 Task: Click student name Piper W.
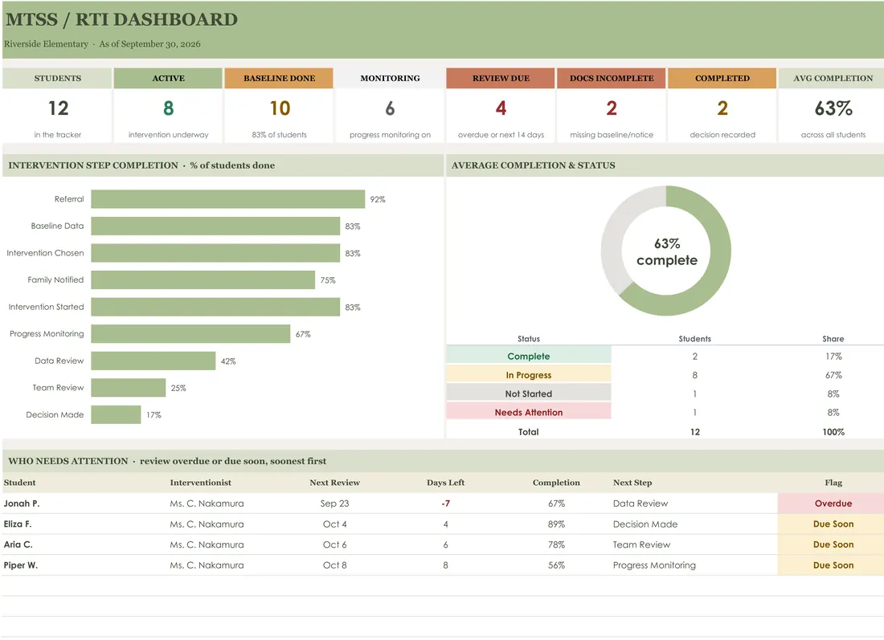pyautogui.click(x=20, y=565)
